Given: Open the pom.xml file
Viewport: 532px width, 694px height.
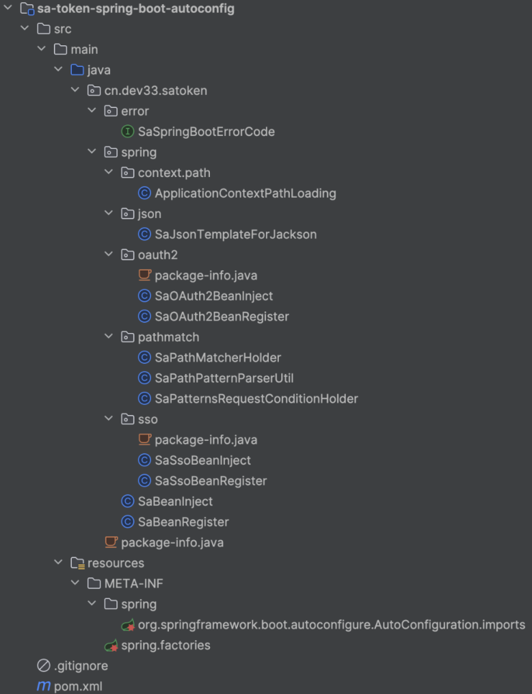Looking at the screenshot, I should [78, 686].
